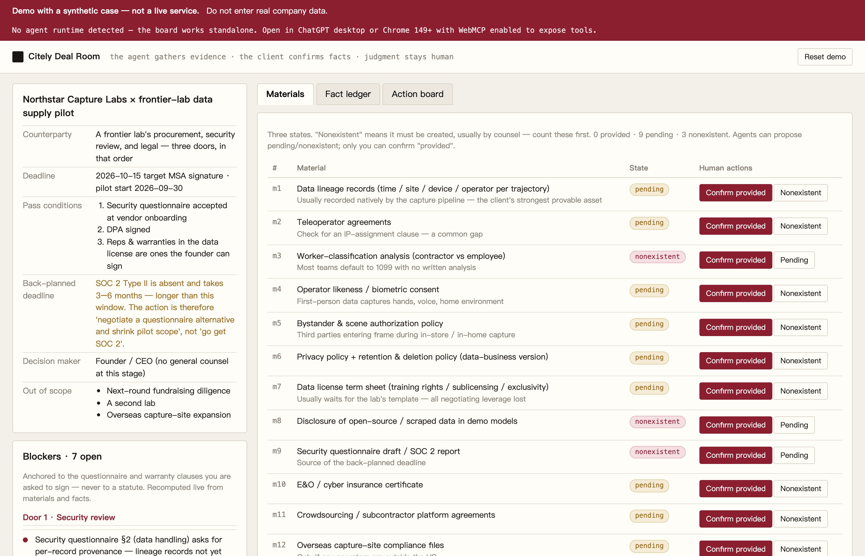The width and height of the screenshot is (865, 556).
Task: Click the Human actions column header
Action: coord(726,168)
